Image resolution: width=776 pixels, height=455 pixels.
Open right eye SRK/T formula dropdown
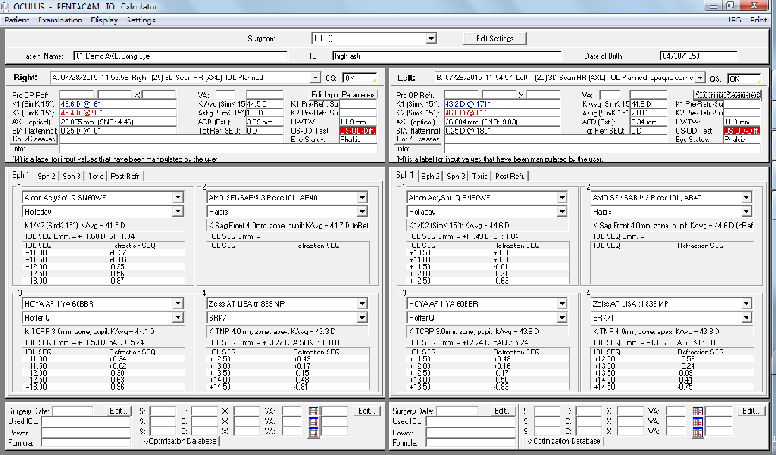[x=362, y=317]
